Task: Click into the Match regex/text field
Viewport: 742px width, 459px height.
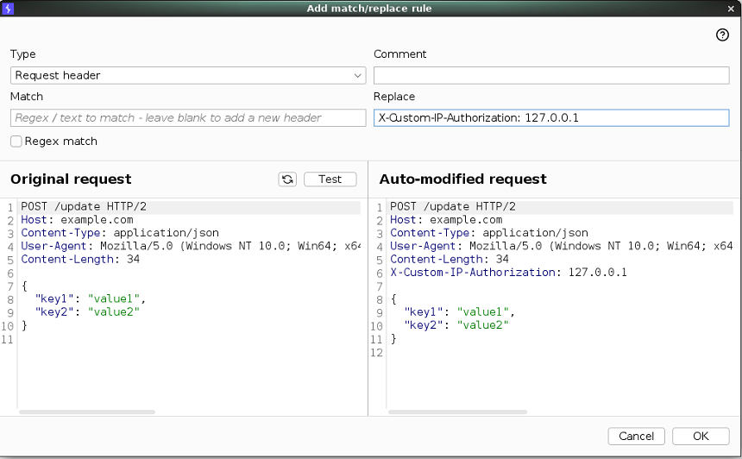Action: [x=188, y=118]
